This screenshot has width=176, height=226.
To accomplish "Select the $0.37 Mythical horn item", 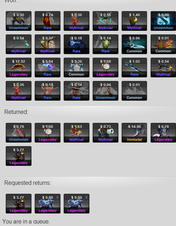I will pos(48,44).
